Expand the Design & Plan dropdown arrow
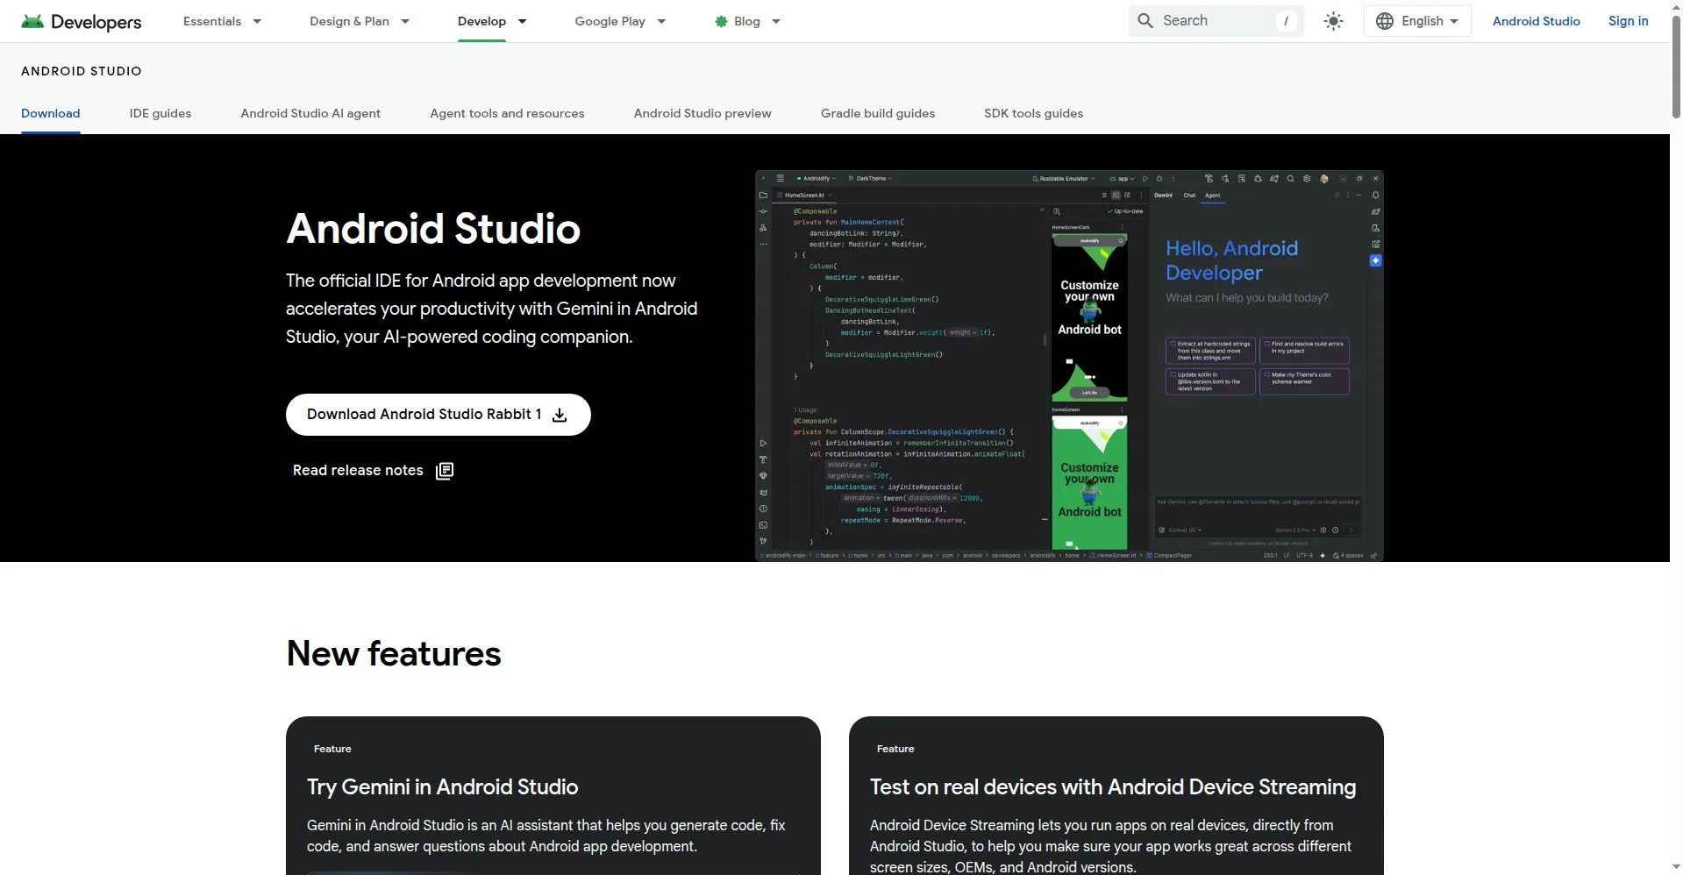The width and height of the screenshot is (1683, 875). click(405, 21)
